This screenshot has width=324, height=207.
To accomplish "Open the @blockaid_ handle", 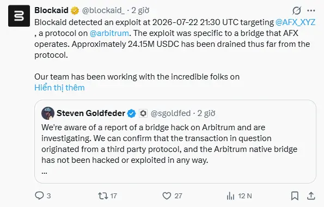I will pyautogui.click(x=103, y=10).
